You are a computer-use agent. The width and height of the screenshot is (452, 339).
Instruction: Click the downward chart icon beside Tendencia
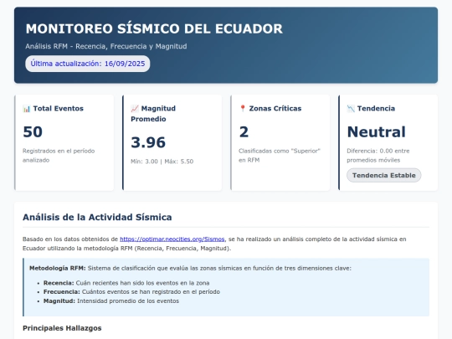[351, 109]
